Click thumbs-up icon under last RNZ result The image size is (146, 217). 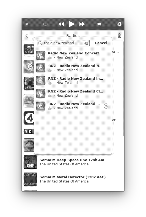pos(50,108)
